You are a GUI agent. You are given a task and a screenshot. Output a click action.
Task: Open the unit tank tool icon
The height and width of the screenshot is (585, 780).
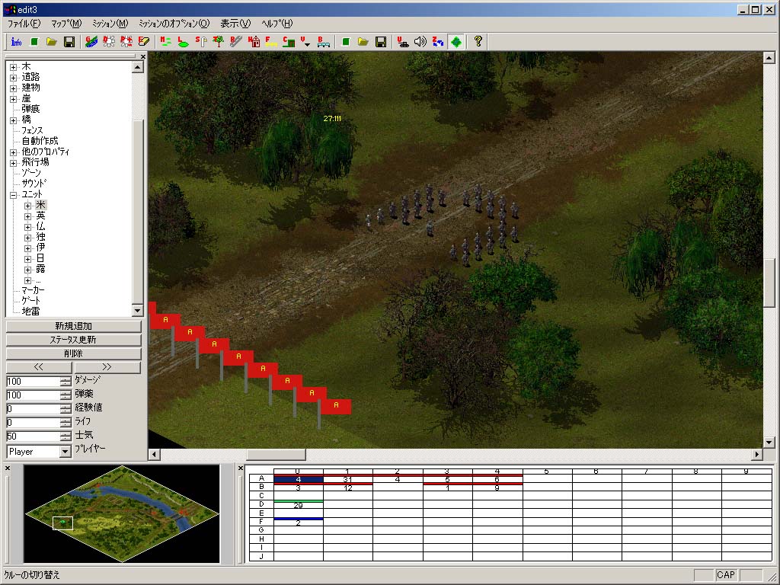(x=402, y=42)
